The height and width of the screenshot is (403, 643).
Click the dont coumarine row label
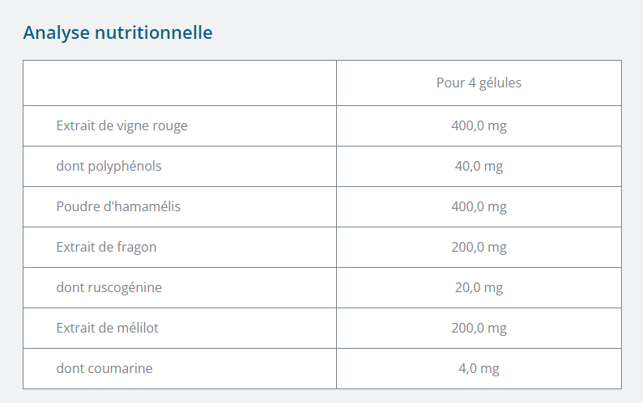point(104,368)
